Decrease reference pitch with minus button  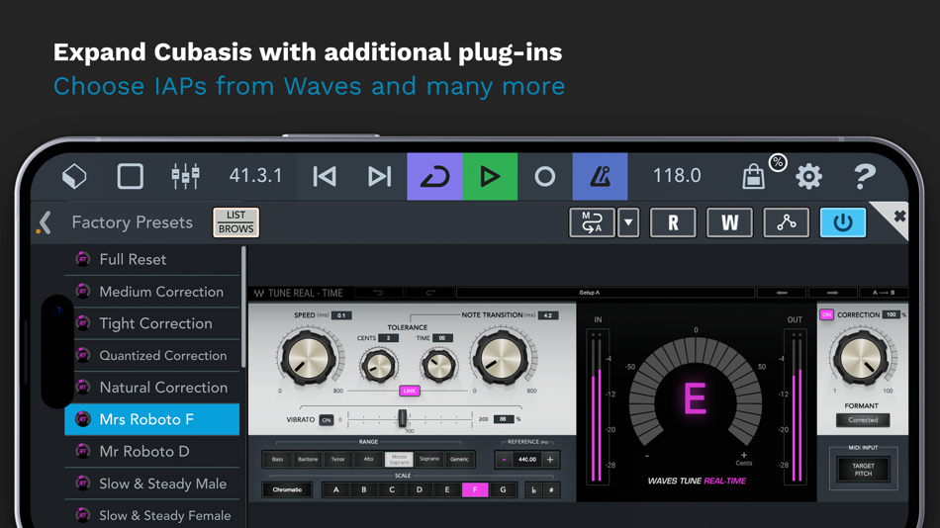(x=505, y=460)
